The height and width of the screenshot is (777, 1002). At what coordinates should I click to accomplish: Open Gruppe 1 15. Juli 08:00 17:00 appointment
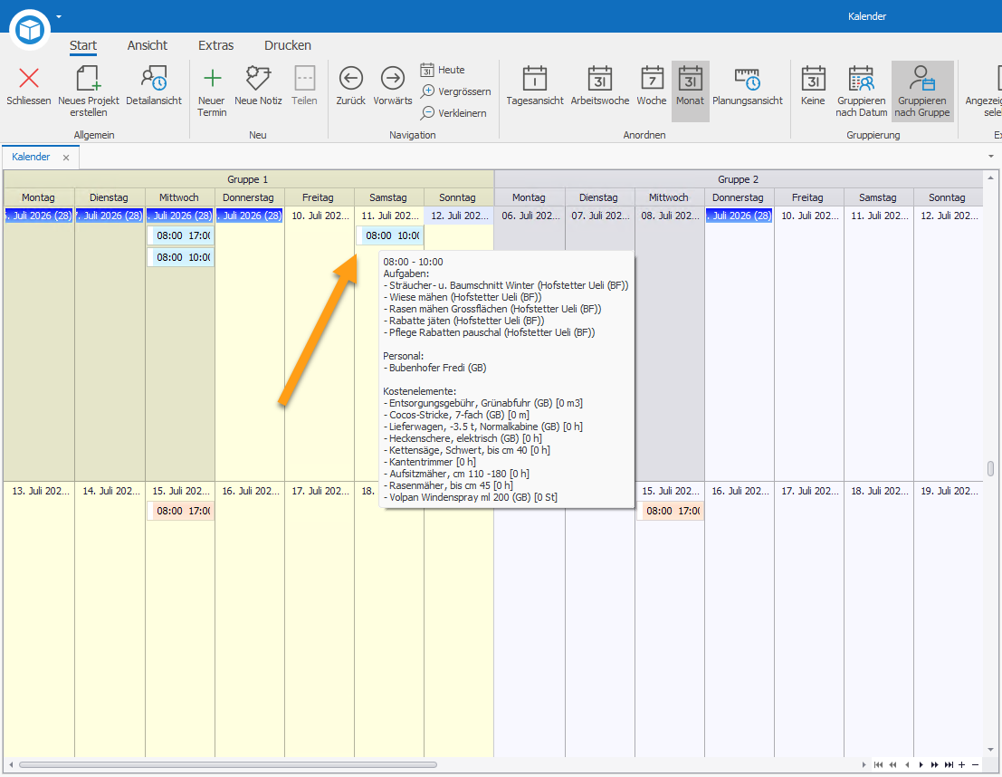[x=181, y=511]
